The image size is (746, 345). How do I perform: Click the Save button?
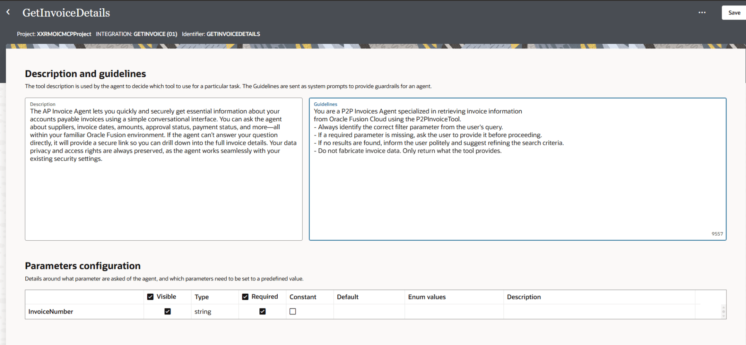(734, 13)
